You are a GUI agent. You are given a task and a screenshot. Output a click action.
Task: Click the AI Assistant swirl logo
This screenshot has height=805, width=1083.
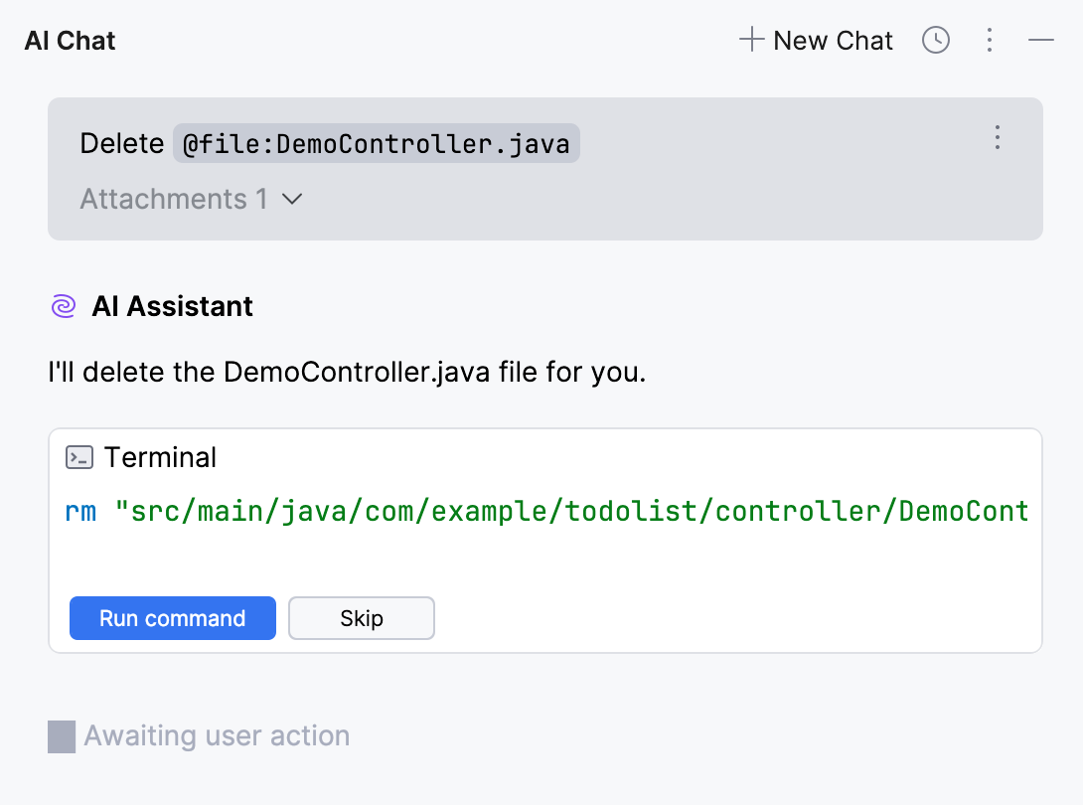tap(64, 306)
